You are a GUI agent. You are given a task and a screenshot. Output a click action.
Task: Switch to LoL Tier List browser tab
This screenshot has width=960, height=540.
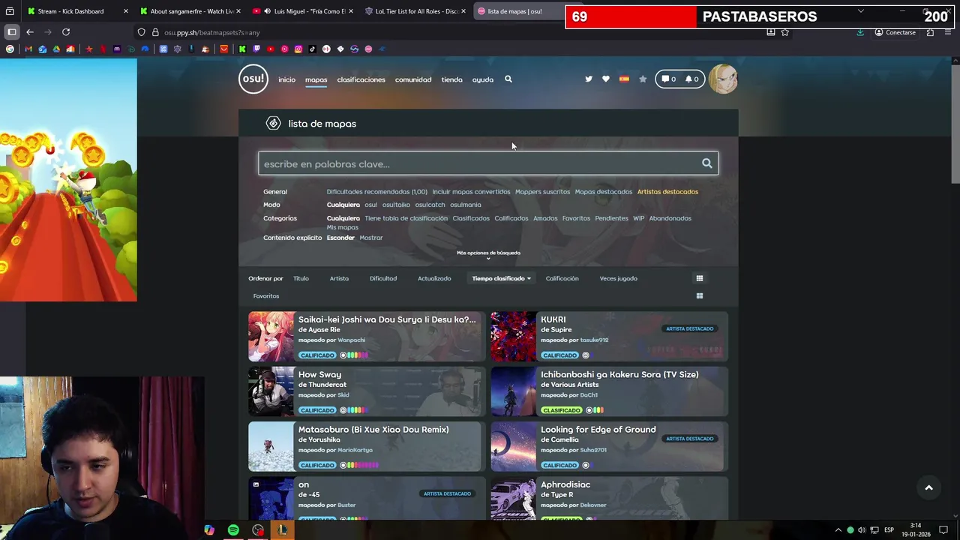coord(416,11)
